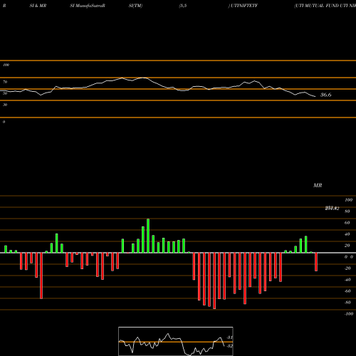Click the MR axis label -80
This screenshot has width=356, height=356.
click(347, 303)
